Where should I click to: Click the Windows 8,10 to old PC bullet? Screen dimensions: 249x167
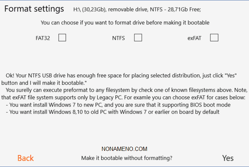pyautogui.click(x=112, y=111)
